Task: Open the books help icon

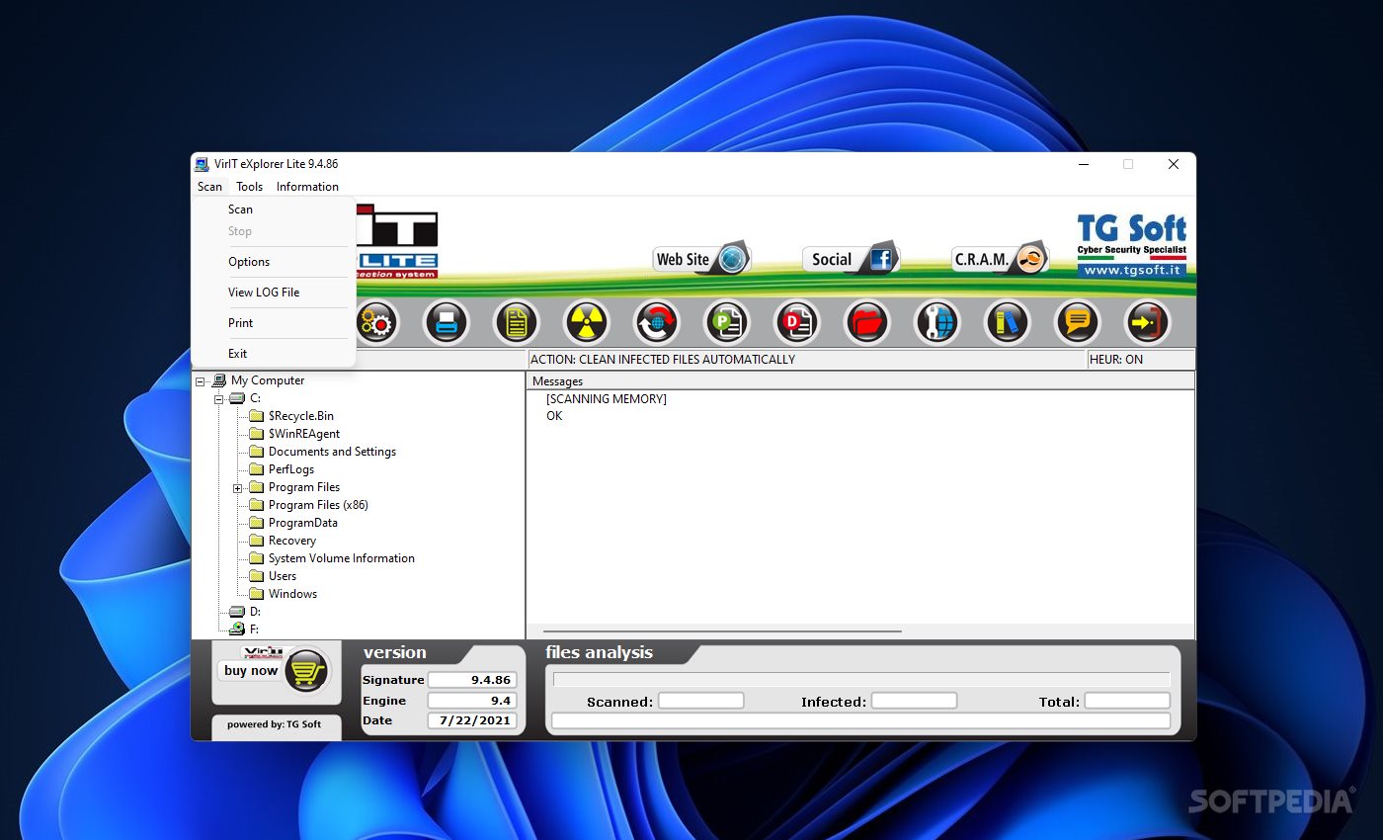Action: [1008, 322]
